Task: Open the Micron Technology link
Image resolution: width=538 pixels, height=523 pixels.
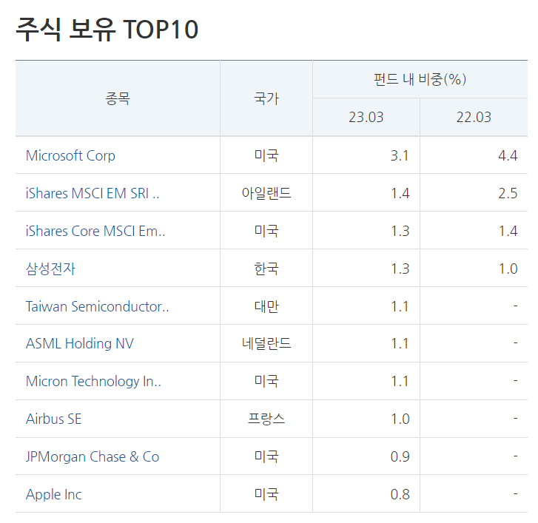Action: pyautogui.click(x=94, y=382)
